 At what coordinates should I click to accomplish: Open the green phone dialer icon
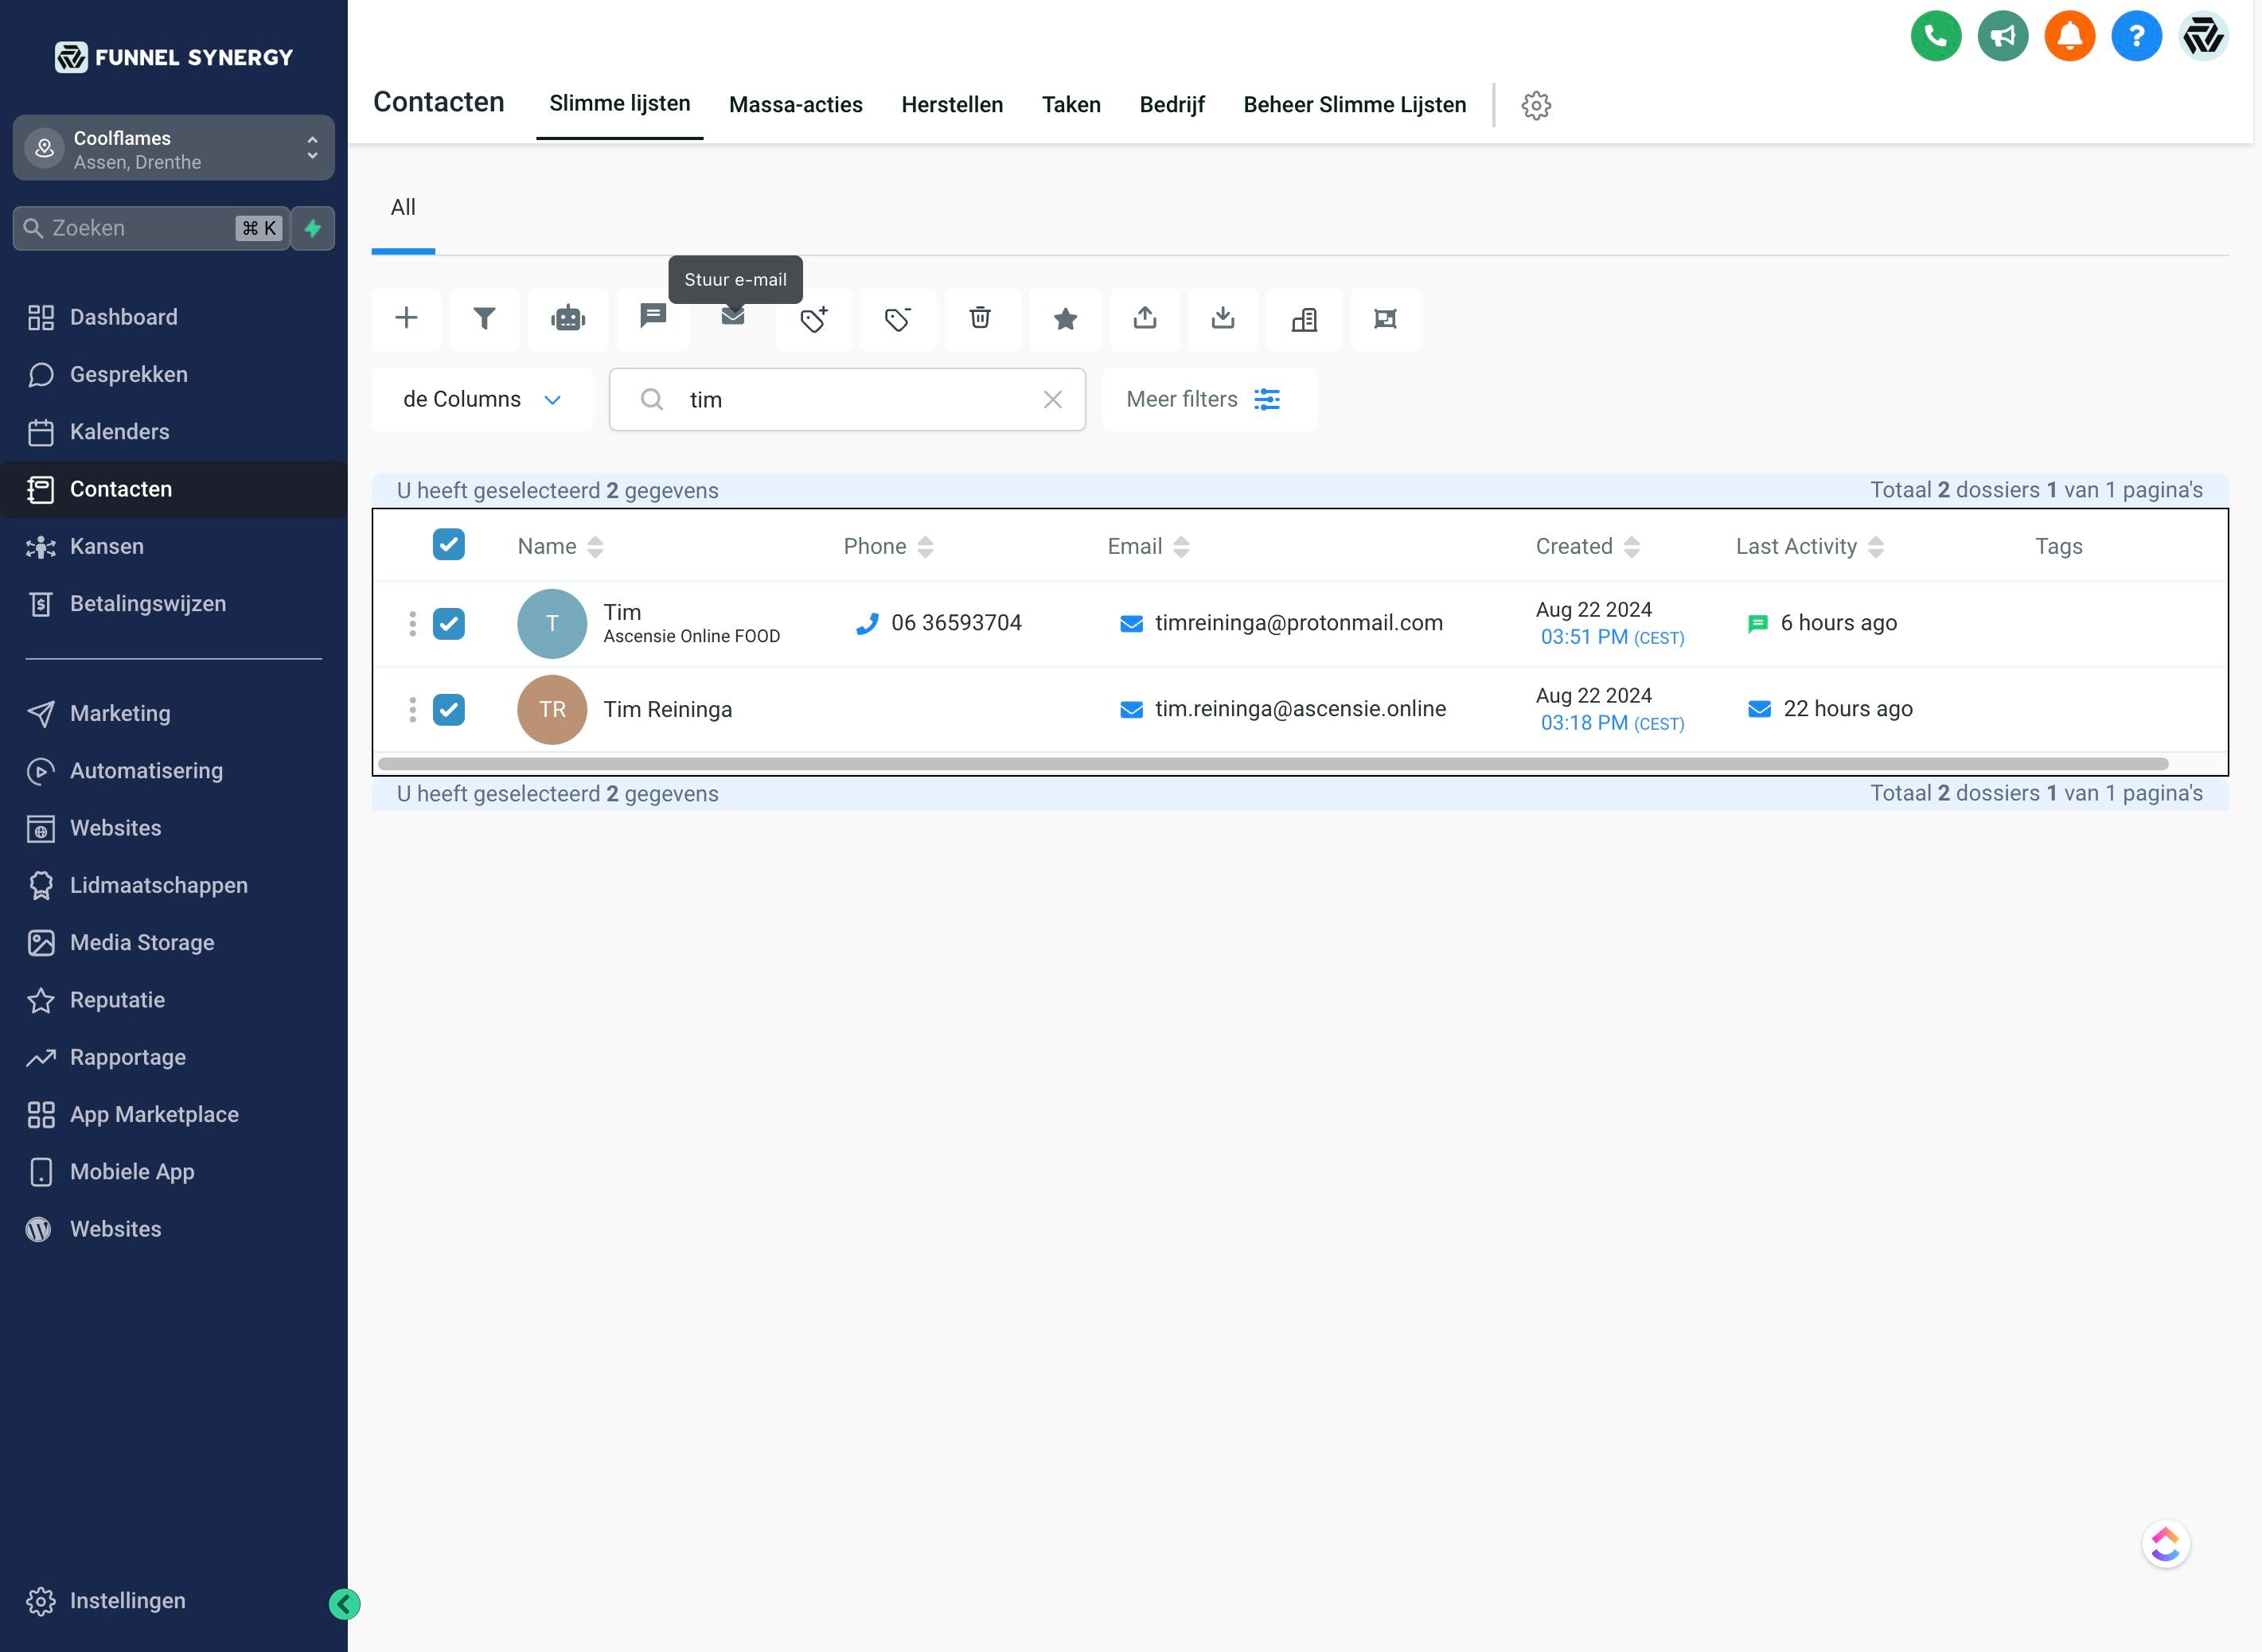coord(1935,37)
